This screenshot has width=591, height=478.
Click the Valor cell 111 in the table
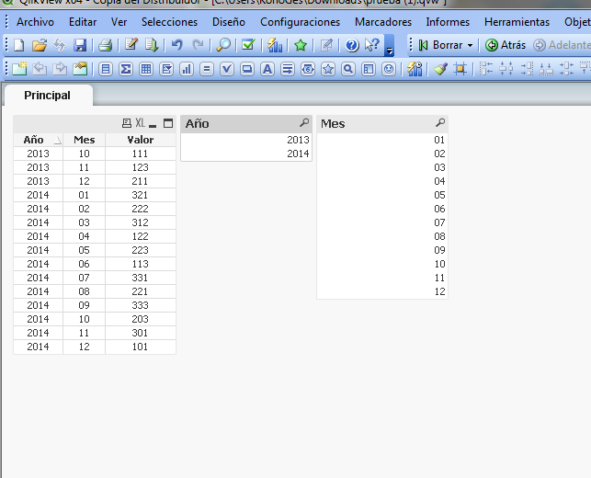tap(141, 154)
